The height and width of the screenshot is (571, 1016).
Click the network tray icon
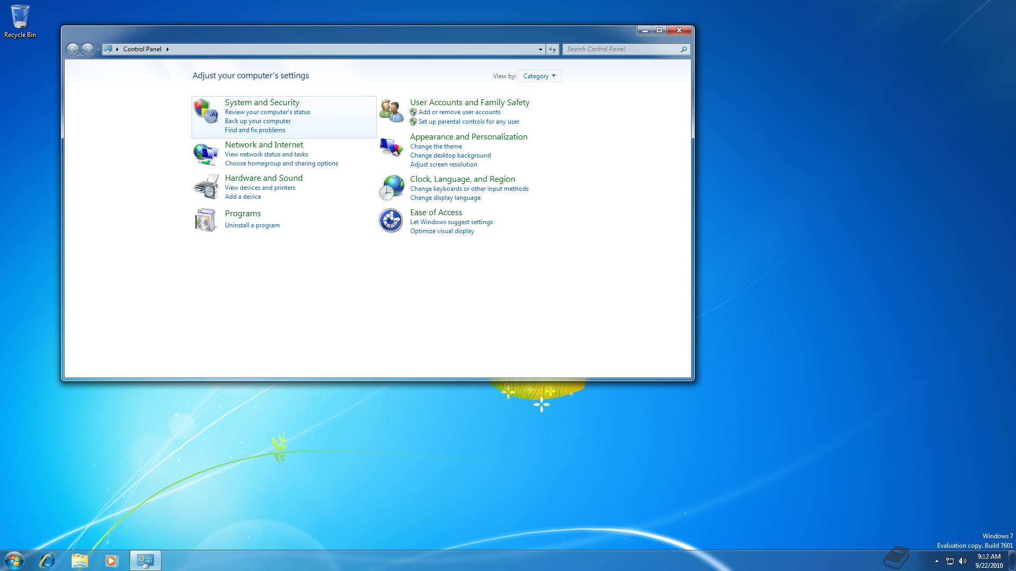coord(950,561)
